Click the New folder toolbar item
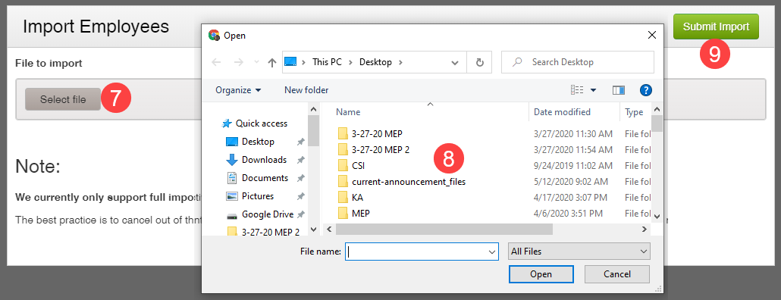The height and width of the screenshot is (300, 781). pyautogui.click(x=306, y=90)
